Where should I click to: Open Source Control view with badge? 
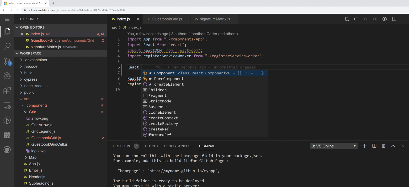pos(7,61)
